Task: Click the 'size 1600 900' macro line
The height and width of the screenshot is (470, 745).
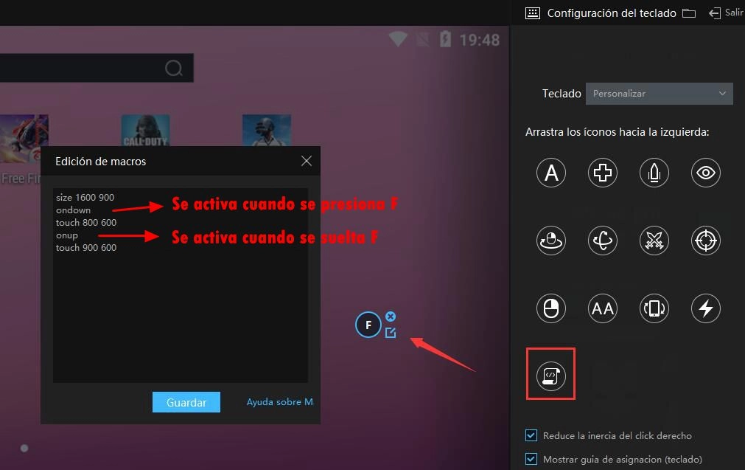Action: (x=85, y=198)
